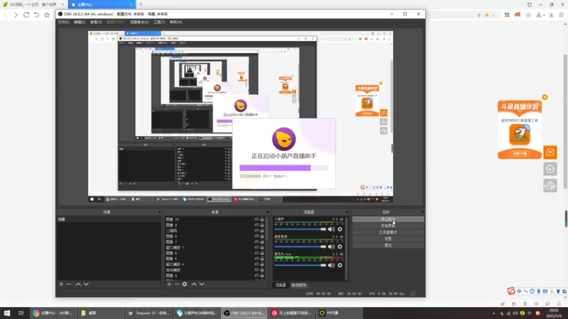Screen dimensions: 568x319
Task: Toggle visibility of the 图像 6 source
Action: click(256, 253)
